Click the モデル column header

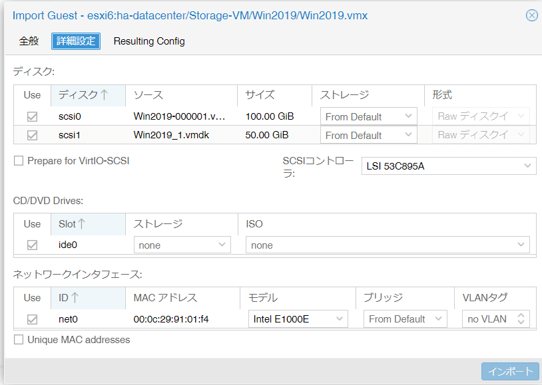click(298, 298)
